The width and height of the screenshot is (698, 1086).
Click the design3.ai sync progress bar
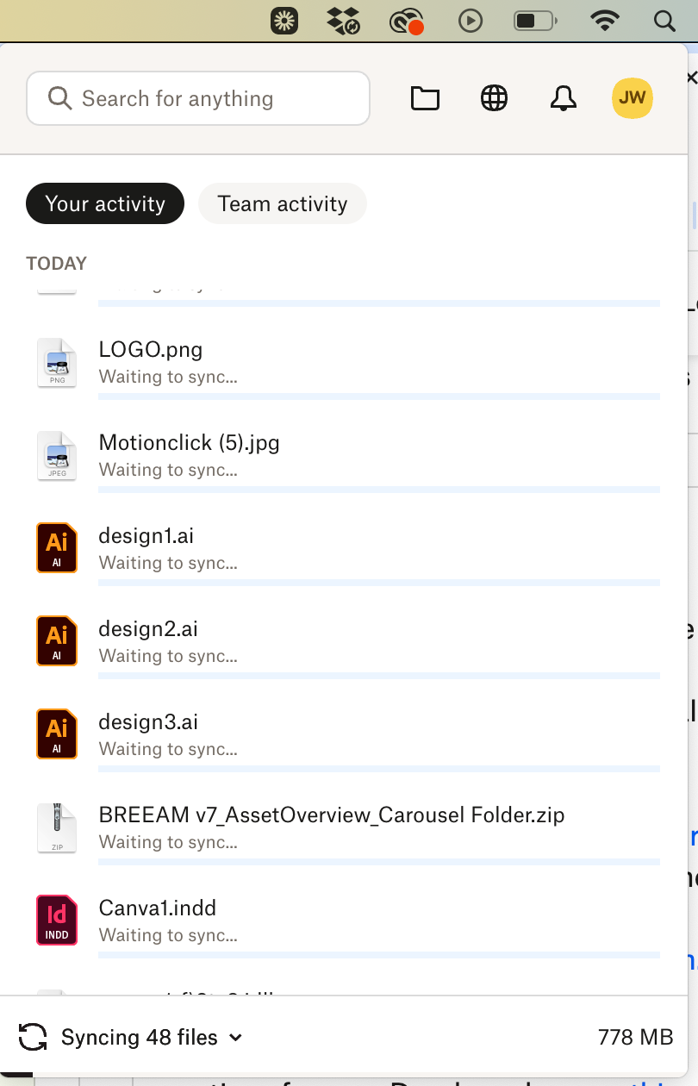tap(379, 769)
